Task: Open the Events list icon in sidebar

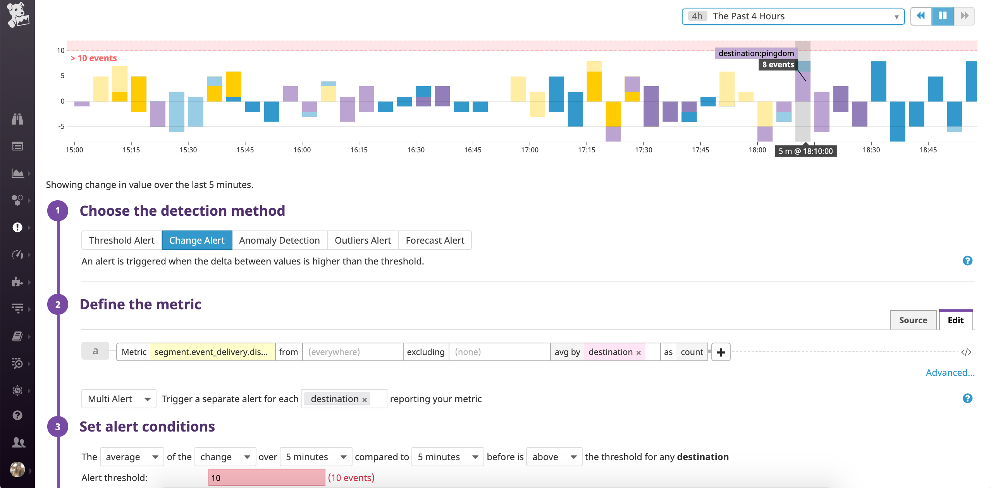Action: [x=17, y=146]
